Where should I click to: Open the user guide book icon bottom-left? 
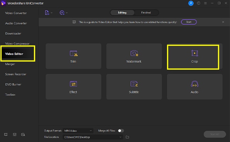tap(6, 134)
